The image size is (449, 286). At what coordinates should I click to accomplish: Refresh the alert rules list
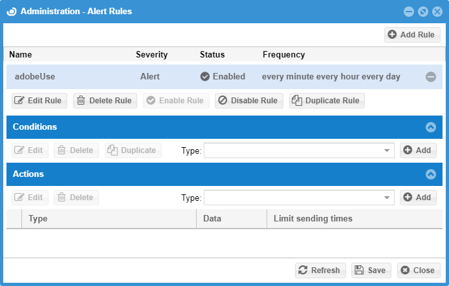[318, 271]
